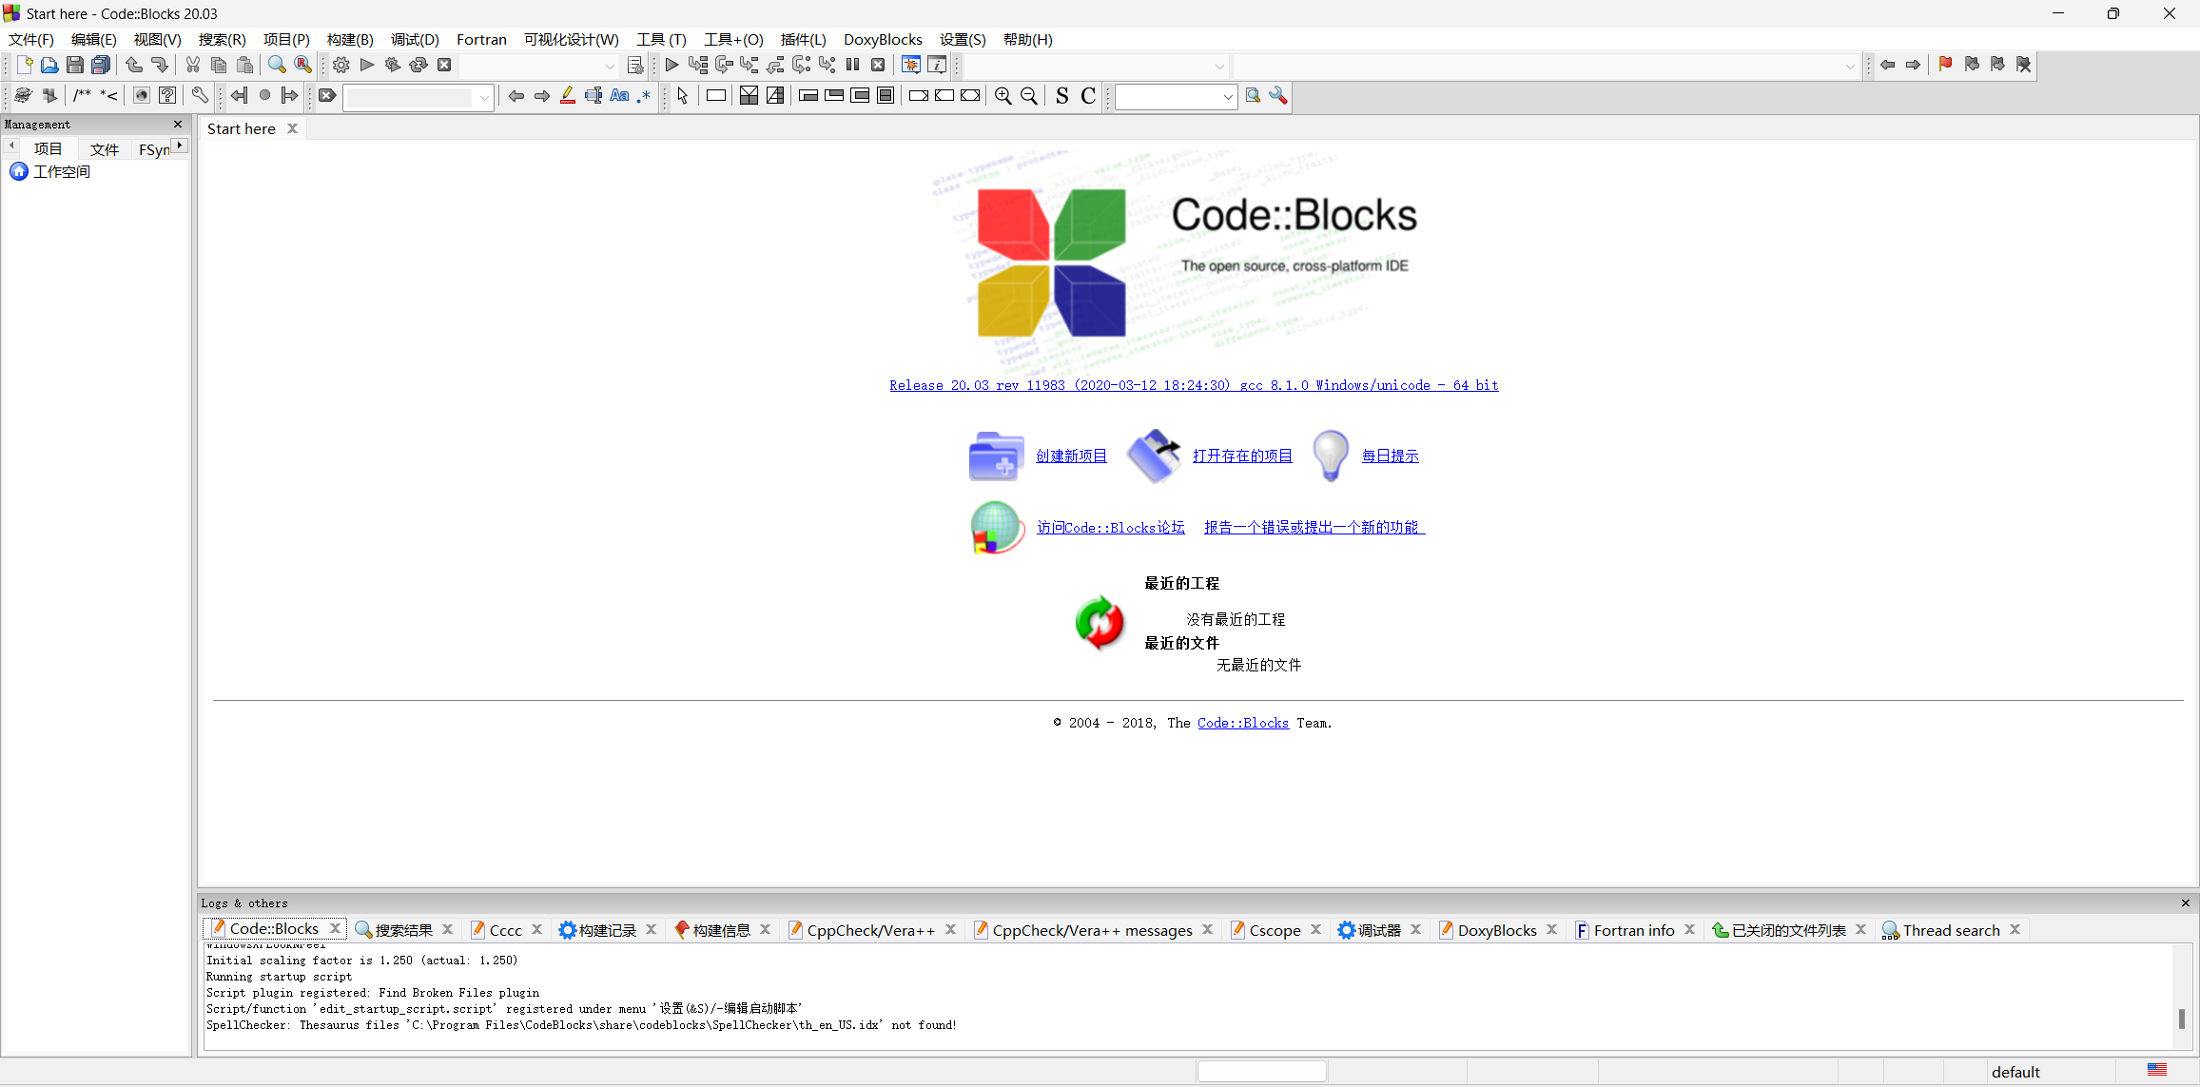The height and width of the screenshot is (1087, 2200).
Task: Click the Save file icon
Action: click(75, 65)
